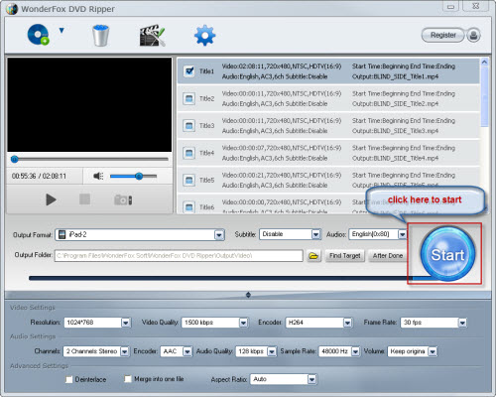Open settings via the blue gear icon
Viewport: 496px width, 397px height.
(204, 36)
